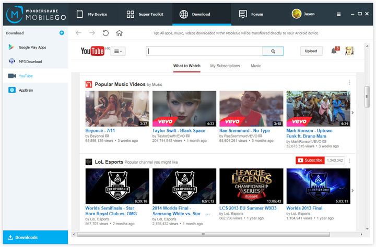This screenshot has width=376, height=247.
Task: Click the scroll up arrow
Action: pyautogui.click(x=367, y=46)
